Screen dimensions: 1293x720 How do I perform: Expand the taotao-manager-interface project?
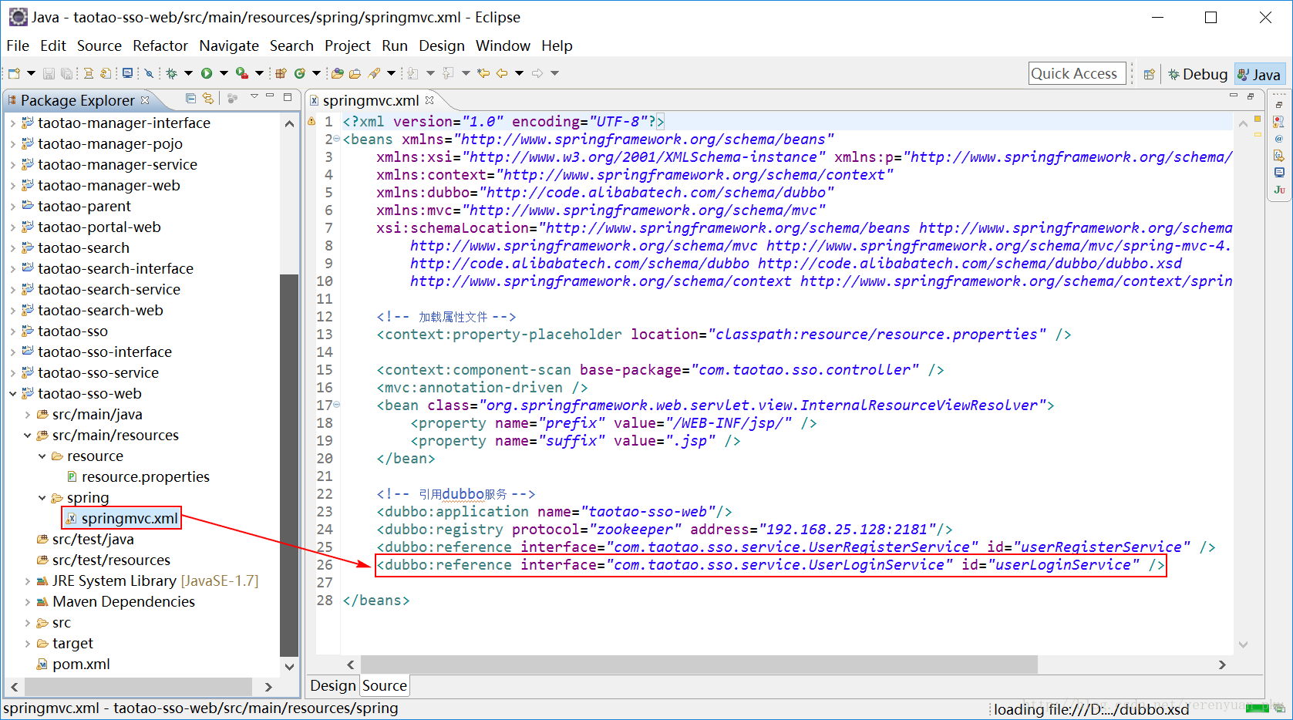pos(12,123)
